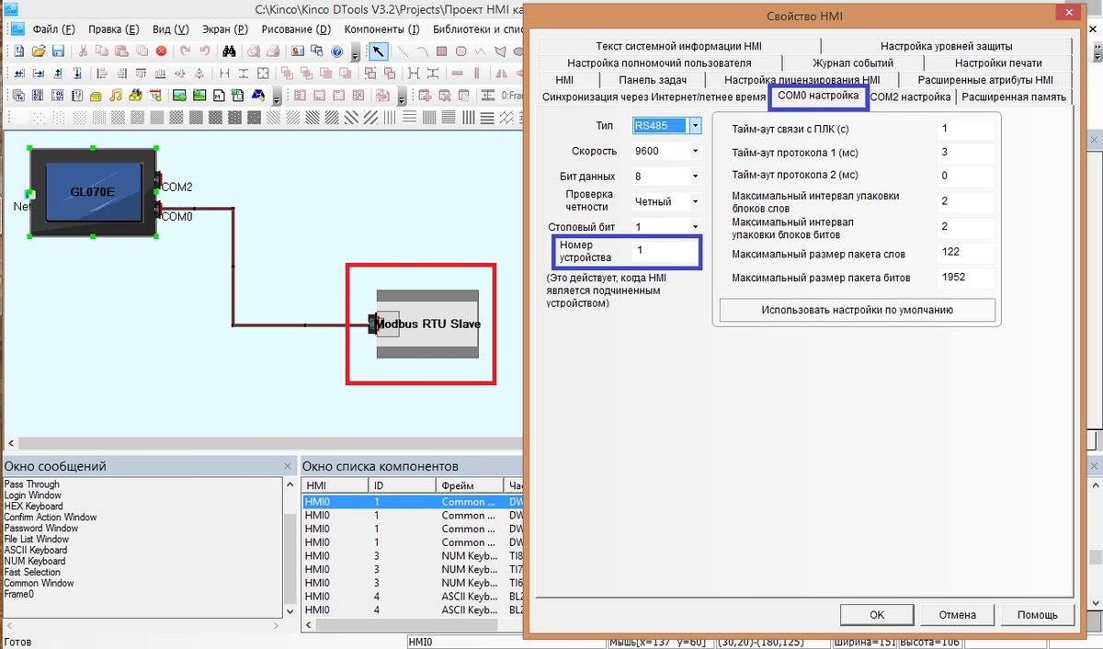The image size is (1103, 649).
Task: Click the music note sound library icon
Action: [x=115, y=95]
